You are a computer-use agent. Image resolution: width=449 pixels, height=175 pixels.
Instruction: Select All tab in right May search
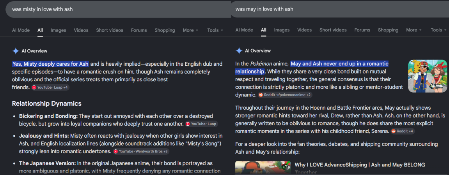click(263, 30)
